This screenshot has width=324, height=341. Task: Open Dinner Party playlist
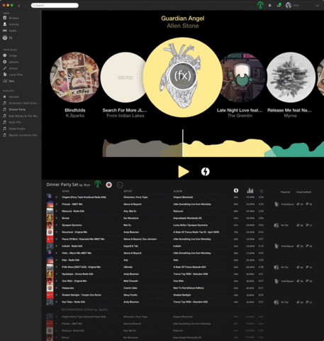point(17,109)
